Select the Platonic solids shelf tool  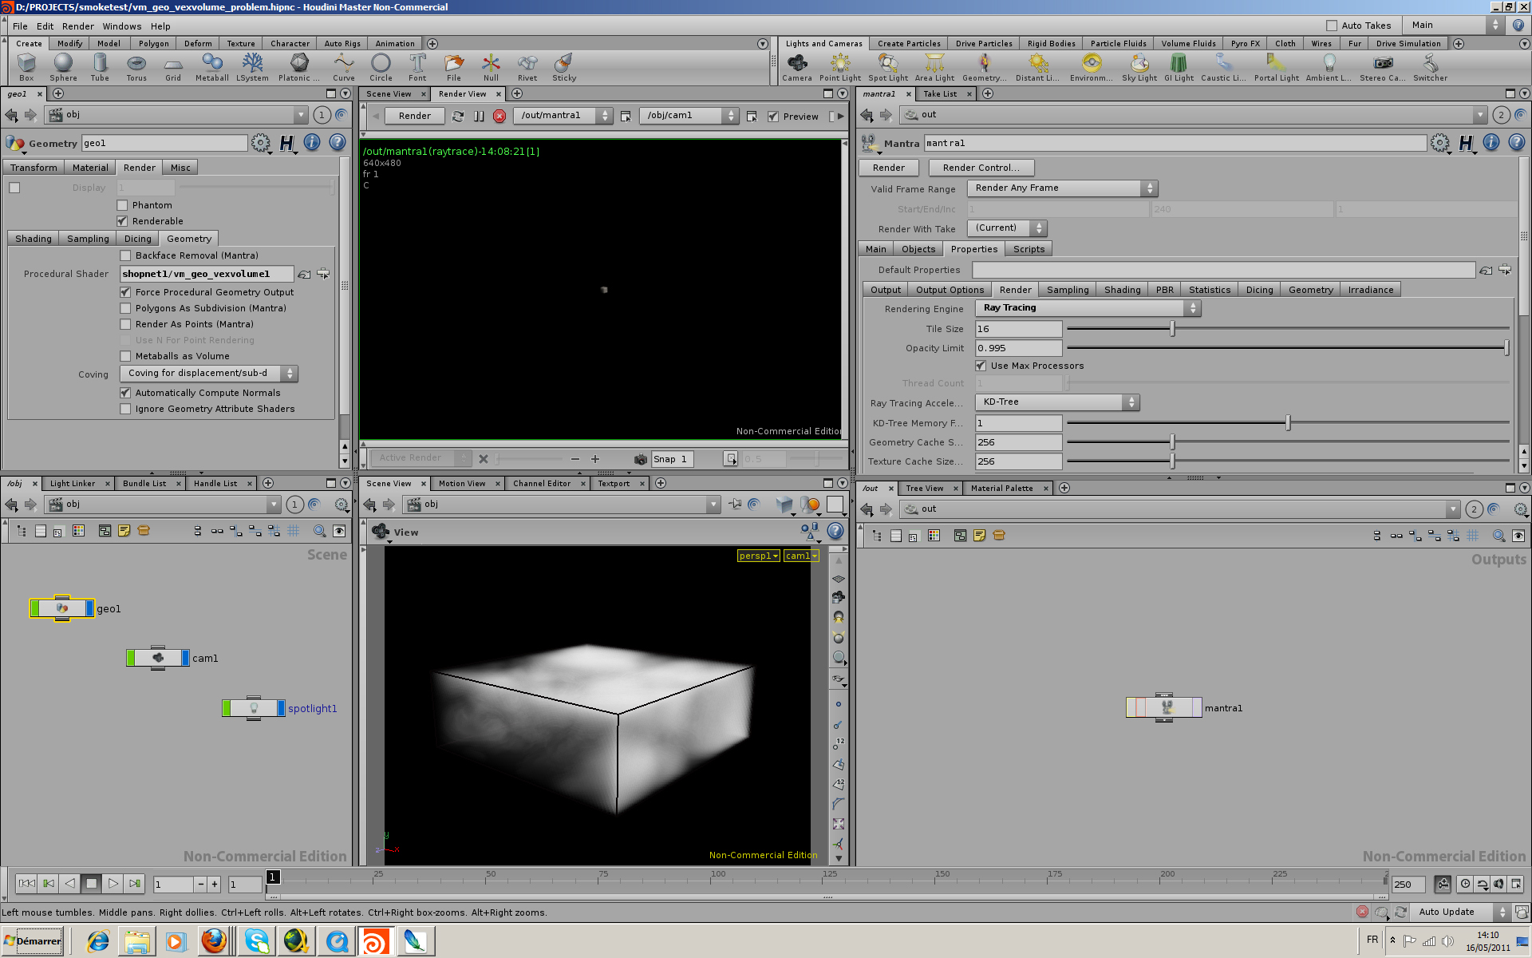(298, 67)
